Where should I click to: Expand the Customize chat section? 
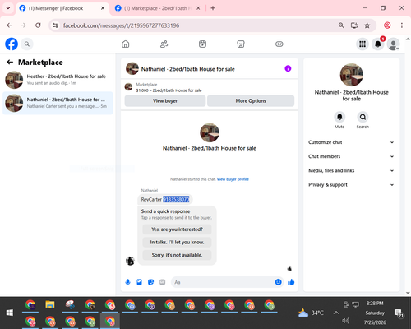click(351, 142)
